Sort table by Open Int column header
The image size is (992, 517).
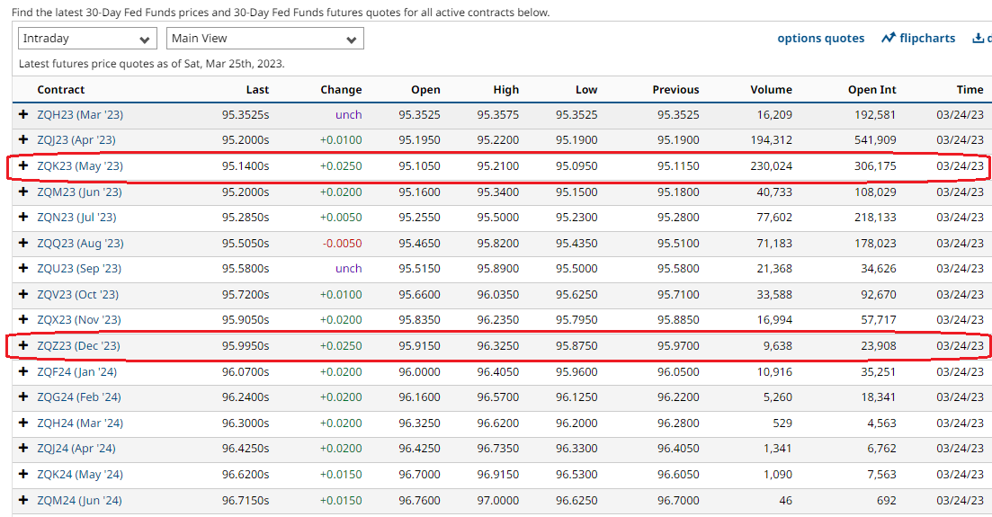871,89
